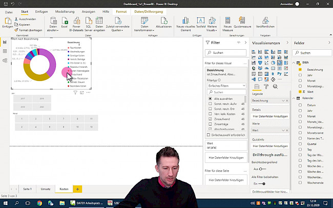Click Veröffentlichen publish button
The image size is (333, 208).
(261, 24)
